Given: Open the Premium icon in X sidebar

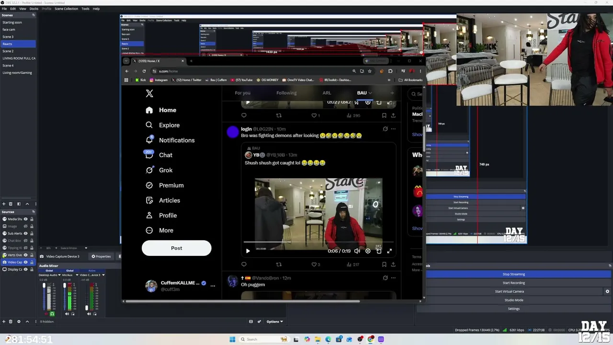Looking at the screenshot, I should [149, 185].
